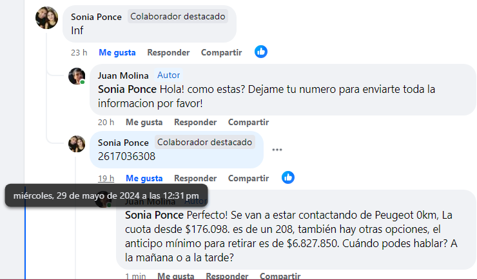Click Sonia Ponce's top comment profile picture
This screenshot has height=280, width=477.
(x=46, y=17)
